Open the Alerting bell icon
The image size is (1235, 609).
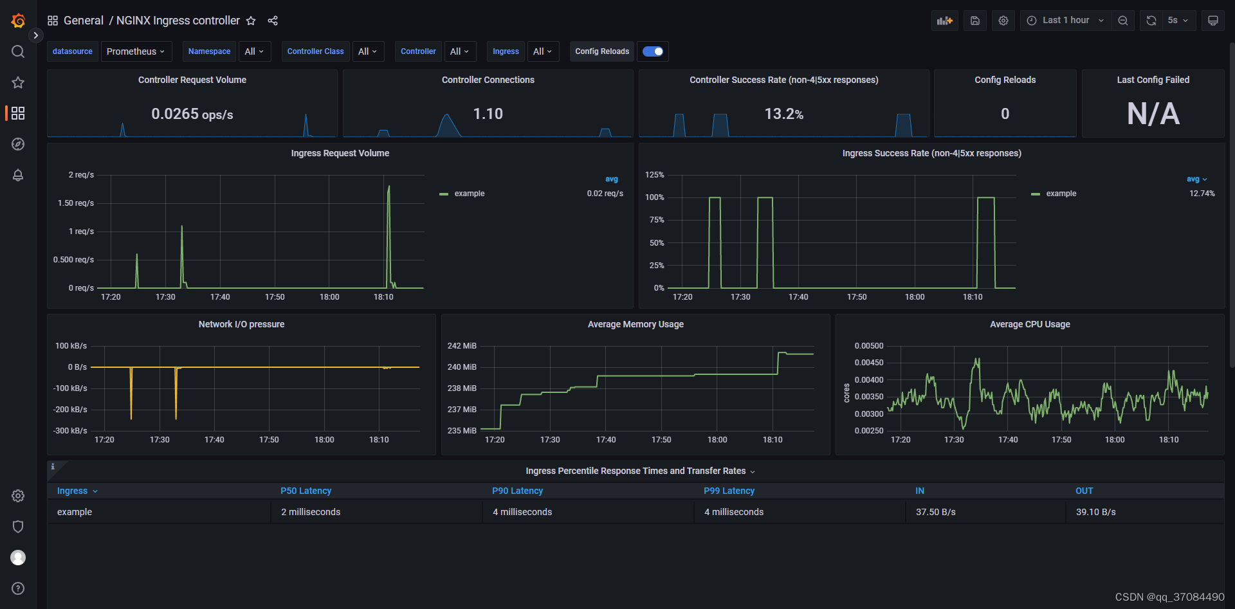click(x=18, y=175)
